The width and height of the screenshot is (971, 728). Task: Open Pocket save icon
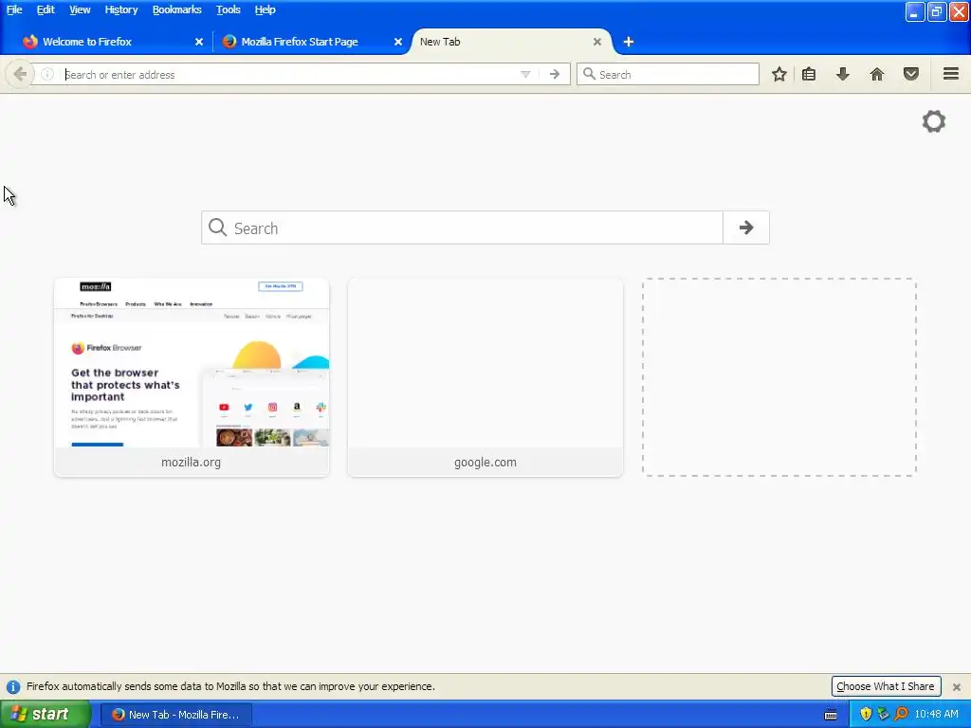pyautogui.click(x=911, y=74)
